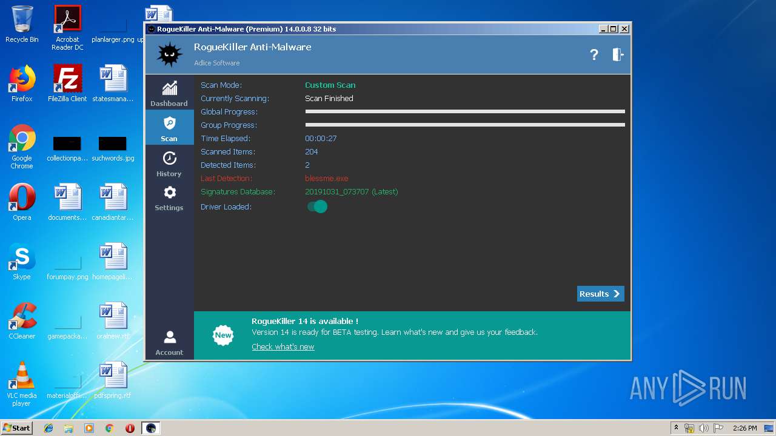
Task: Select homepageli... Word file on desktop
Action: pos(113,262)
